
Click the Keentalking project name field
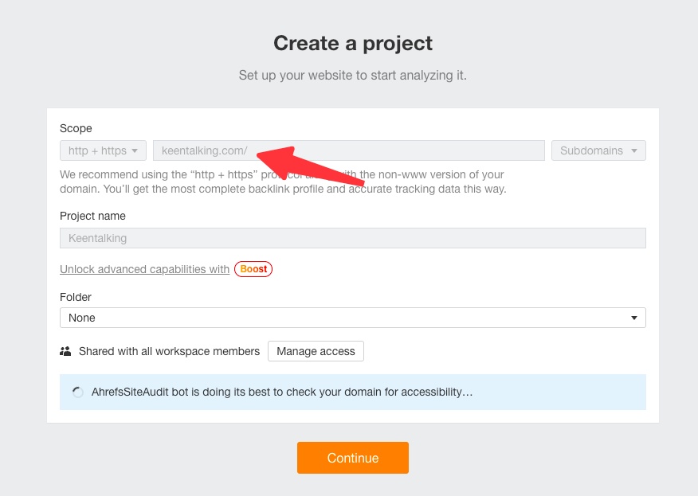[x=352, y=238]
